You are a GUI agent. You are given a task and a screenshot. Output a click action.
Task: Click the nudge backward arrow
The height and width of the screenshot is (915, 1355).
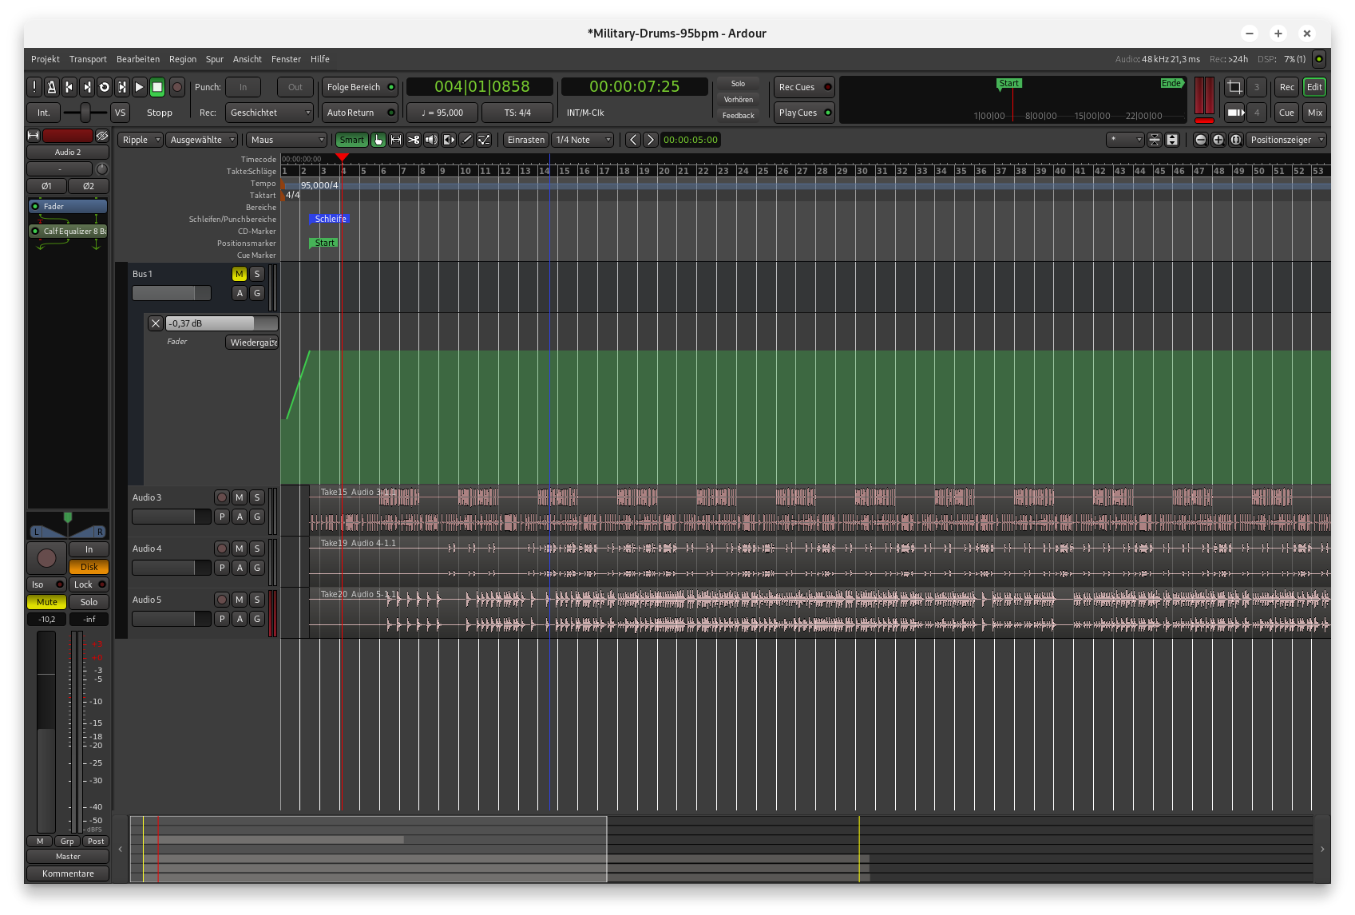[x=633, y=140]
